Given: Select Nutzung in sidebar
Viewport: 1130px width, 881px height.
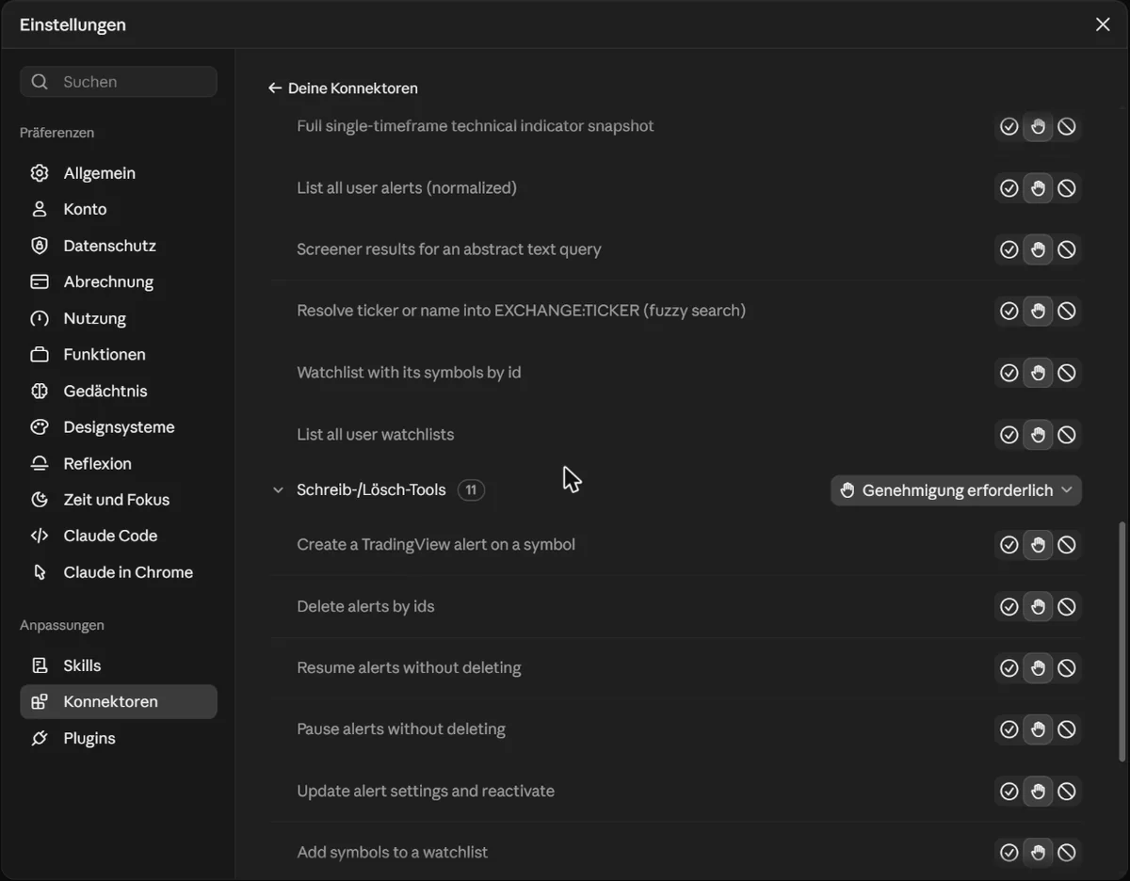Looking at the screenshot, I should click(x=118, y=318).
